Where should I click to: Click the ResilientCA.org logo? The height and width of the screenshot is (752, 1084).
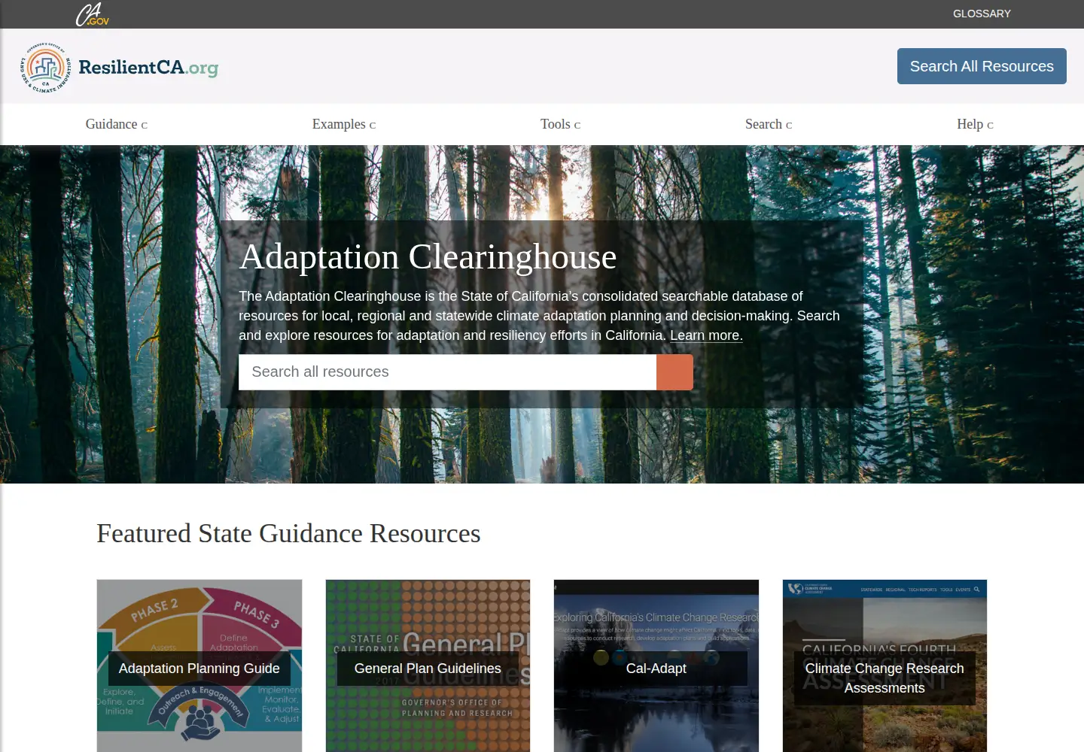[x=120, y=68]
